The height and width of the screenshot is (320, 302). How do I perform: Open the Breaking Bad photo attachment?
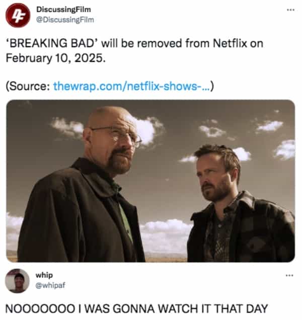point(150,181)
